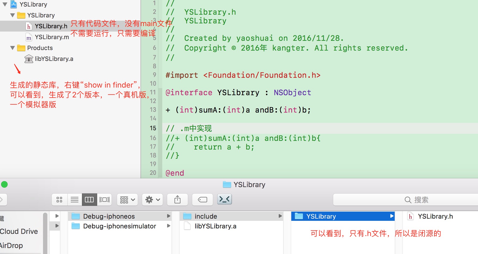Screen dimensions: 478x254
Task: Click the Finder forward navigation arrow
Action: [x=2, y=200]
